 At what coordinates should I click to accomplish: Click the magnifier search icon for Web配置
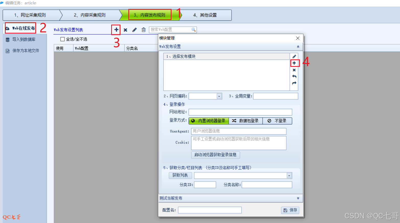point(193,30)
